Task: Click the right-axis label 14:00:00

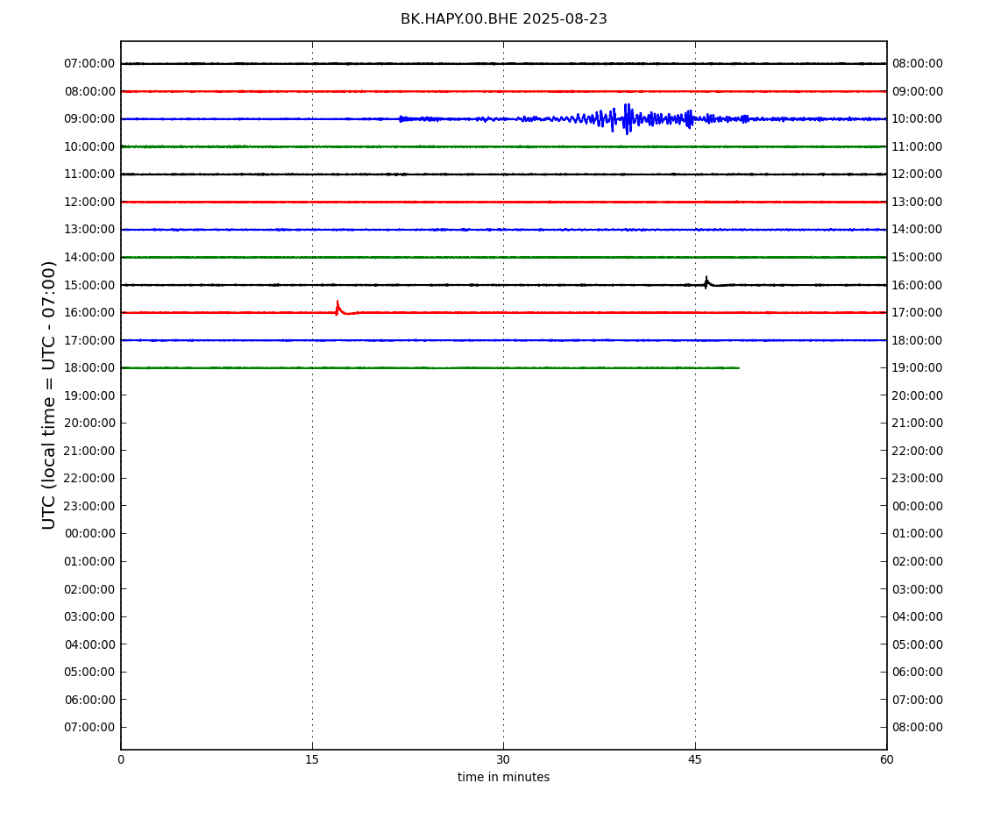Action: (x=918, y=230)
